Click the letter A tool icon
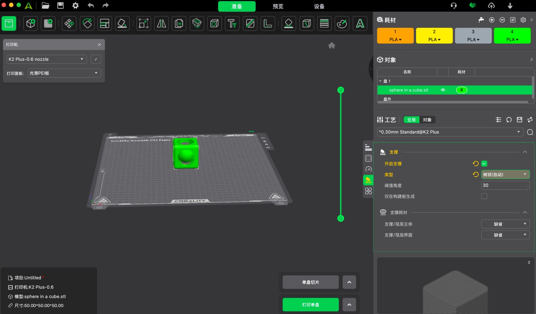 [360, 23]
